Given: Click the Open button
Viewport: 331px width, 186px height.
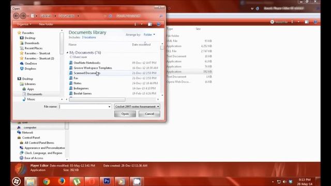Looking at the screenshot, I should click(x=125, y=114).
